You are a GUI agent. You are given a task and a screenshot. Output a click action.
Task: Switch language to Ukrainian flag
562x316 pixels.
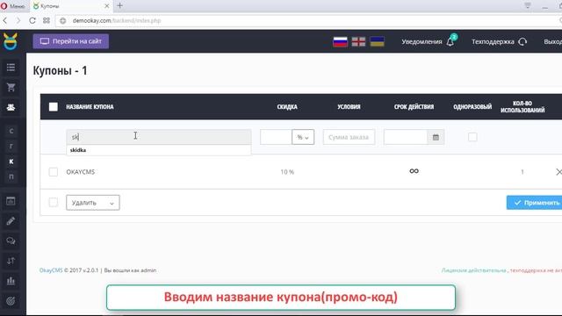click(377, 41)
